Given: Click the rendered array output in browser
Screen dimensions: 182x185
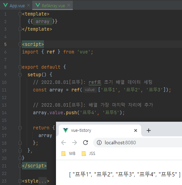Looking at the screenshot, I should 125,174.
